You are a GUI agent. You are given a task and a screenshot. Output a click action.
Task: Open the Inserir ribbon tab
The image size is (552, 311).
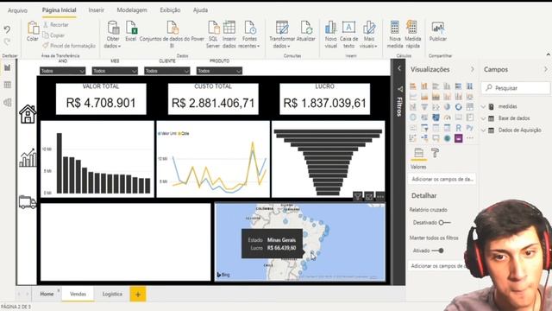pyautogui.click(x=96, y=10)
